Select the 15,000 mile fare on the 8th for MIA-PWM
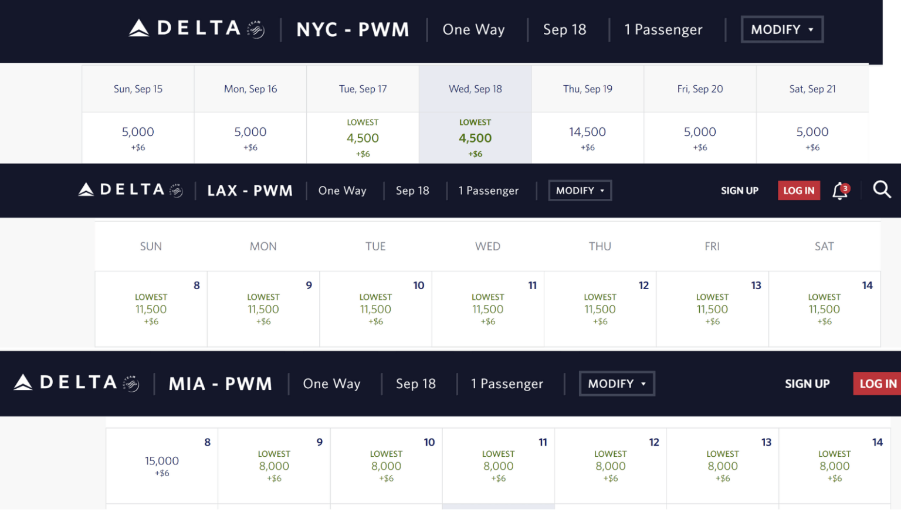Viewport: 901px width, 526px height. click(162, 466)
